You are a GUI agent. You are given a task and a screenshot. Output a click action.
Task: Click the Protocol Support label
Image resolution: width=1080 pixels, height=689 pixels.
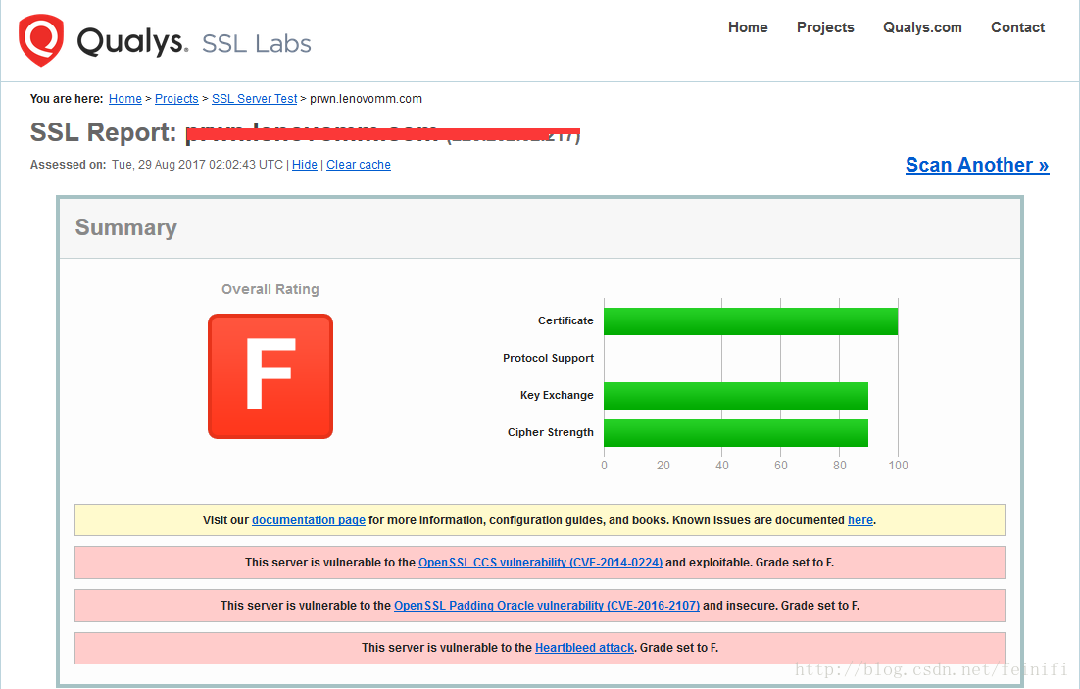pyautogui.click(x=548, y=359)
